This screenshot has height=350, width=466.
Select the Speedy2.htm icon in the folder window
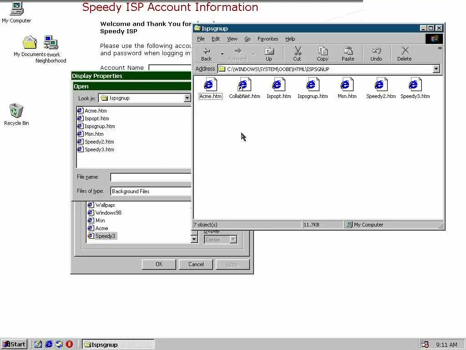point(381,88)
